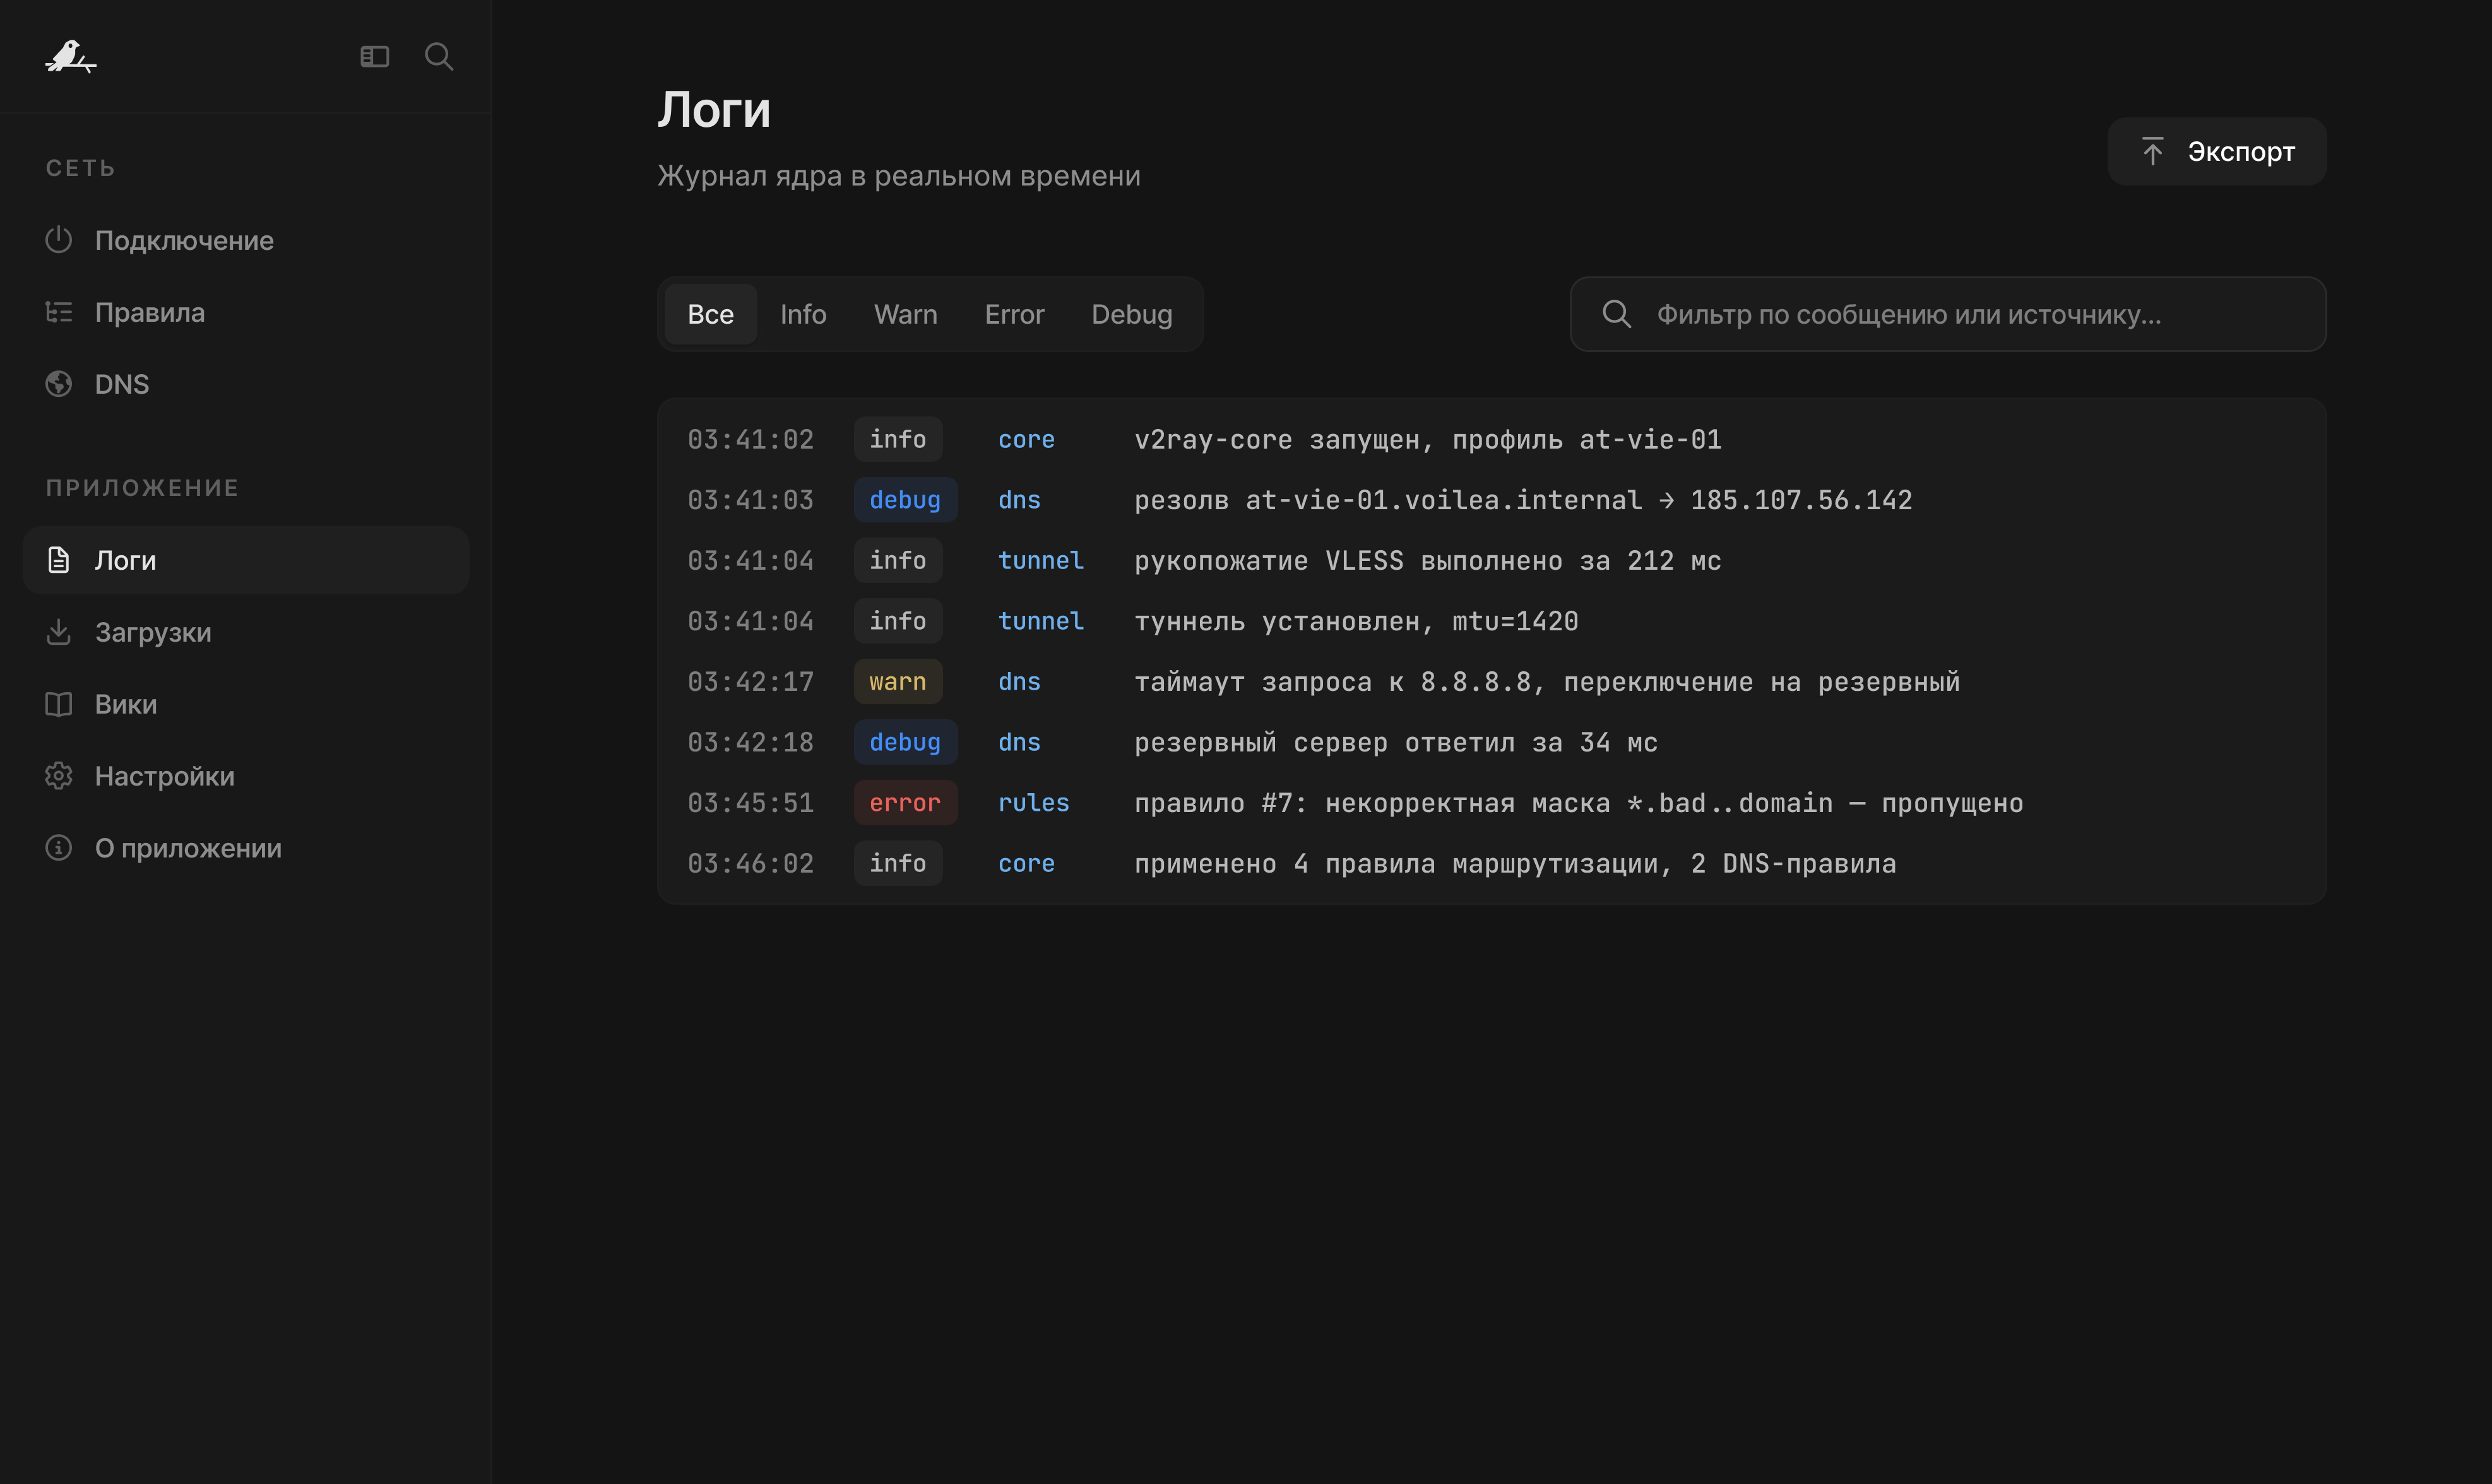Click the rules source label

1033,803
